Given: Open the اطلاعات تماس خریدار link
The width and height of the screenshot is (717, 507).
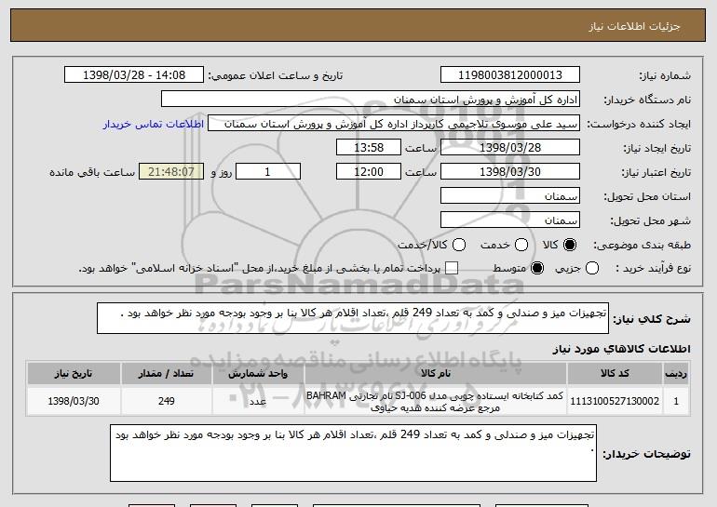Looking at the screenshot, I should click(154, 125).
